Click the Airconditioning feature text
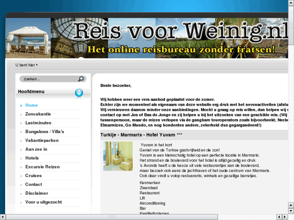Viewport: 294px width, 220px height. [x=152, y=203]
